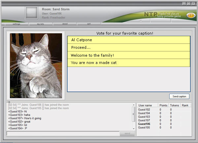Select bold Guest106 in the user list
This screenshot has height=143, width=198.
coord(144,124)
